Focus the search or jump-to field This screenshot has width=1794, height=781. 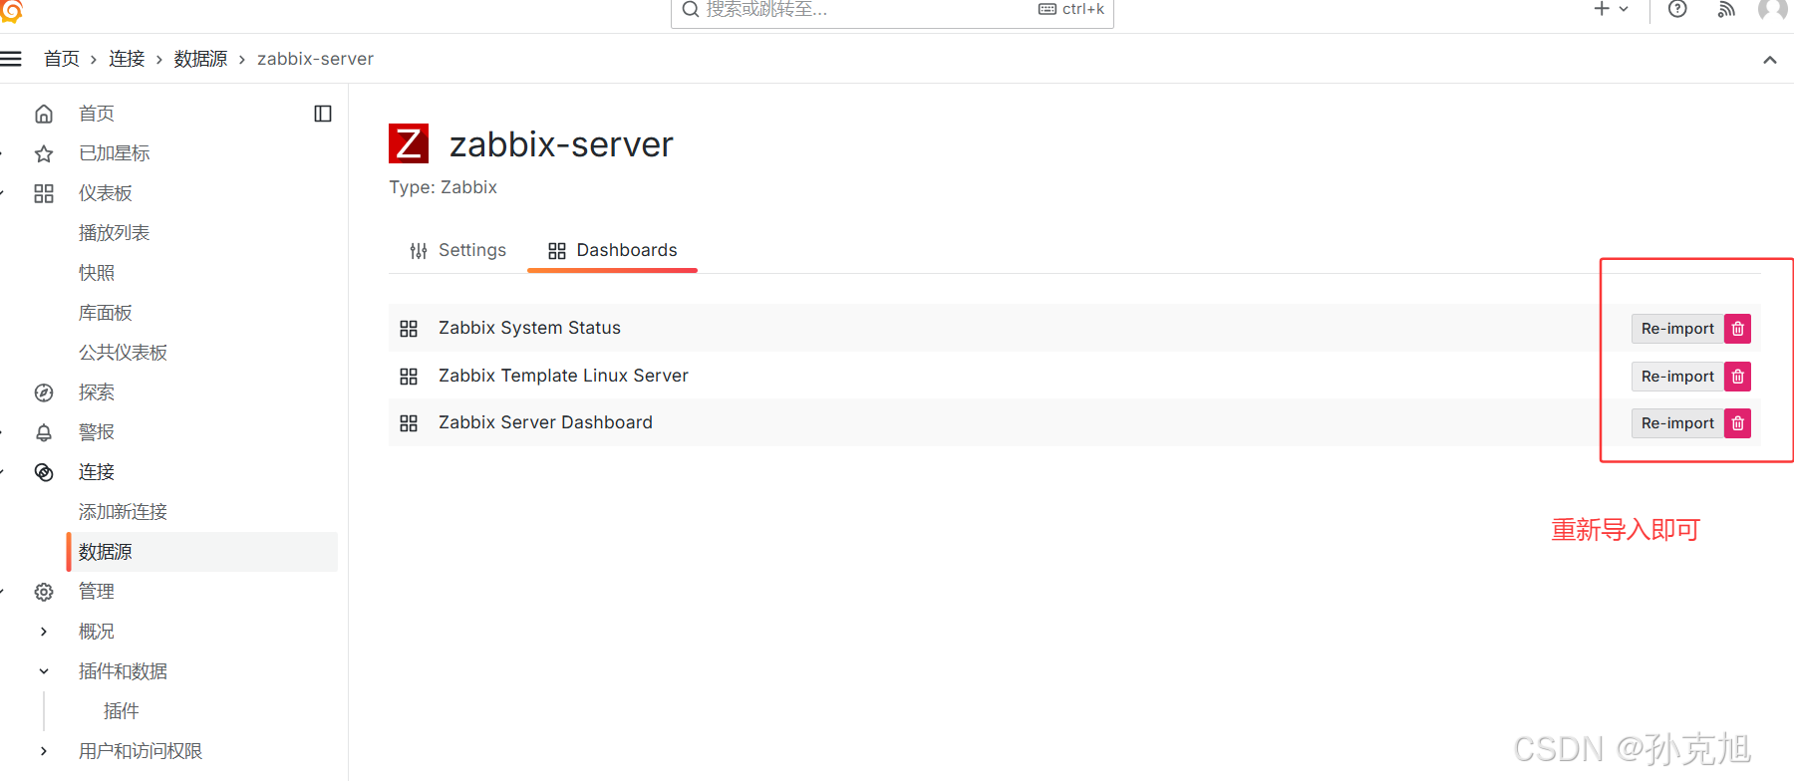click(x=892, y=11)
